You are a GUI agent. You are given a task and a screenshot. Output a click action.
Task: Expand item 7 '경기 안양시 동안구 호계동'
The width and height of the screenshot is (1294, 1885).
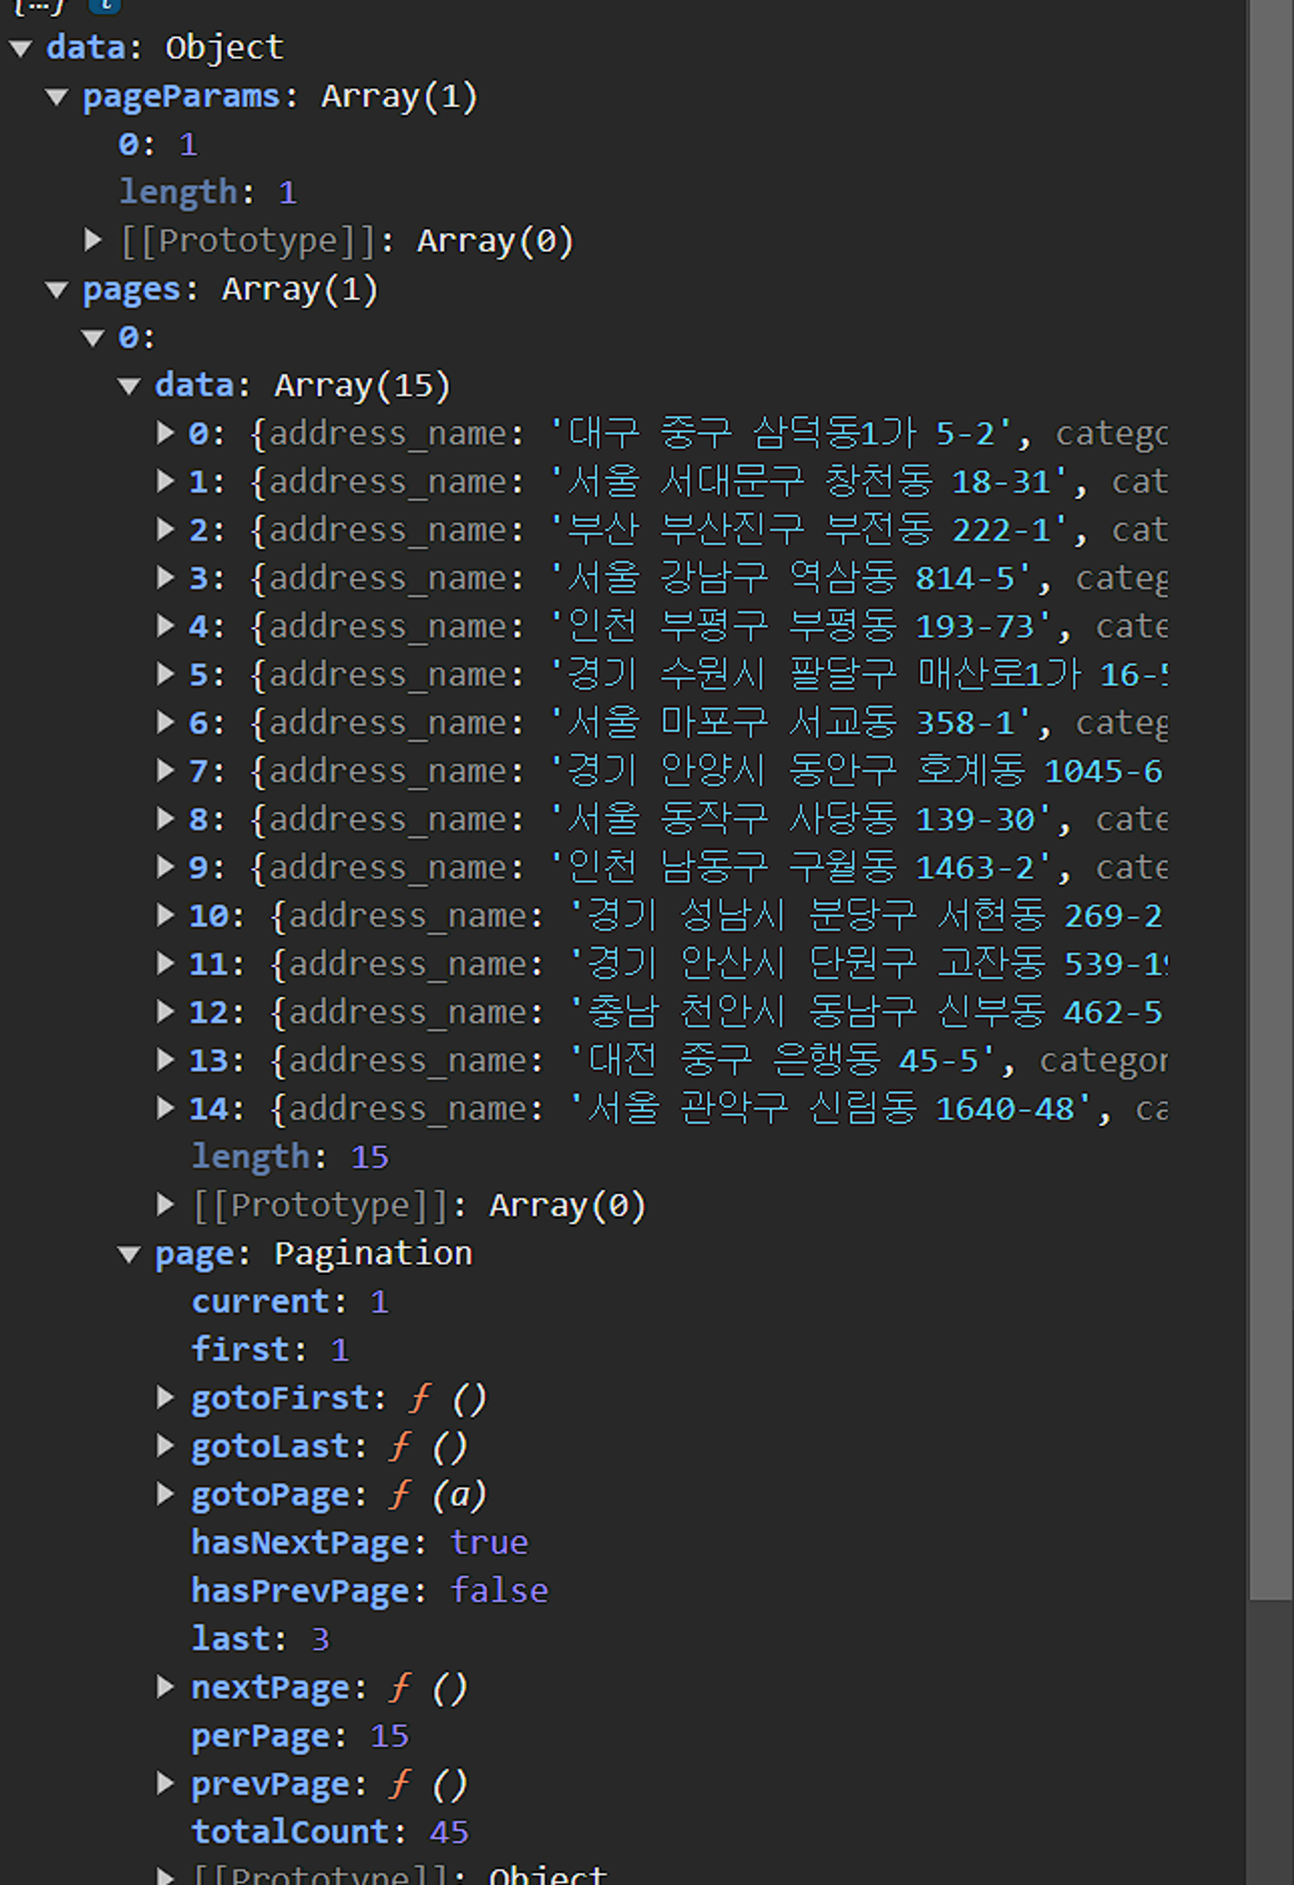tap(166, 771)
